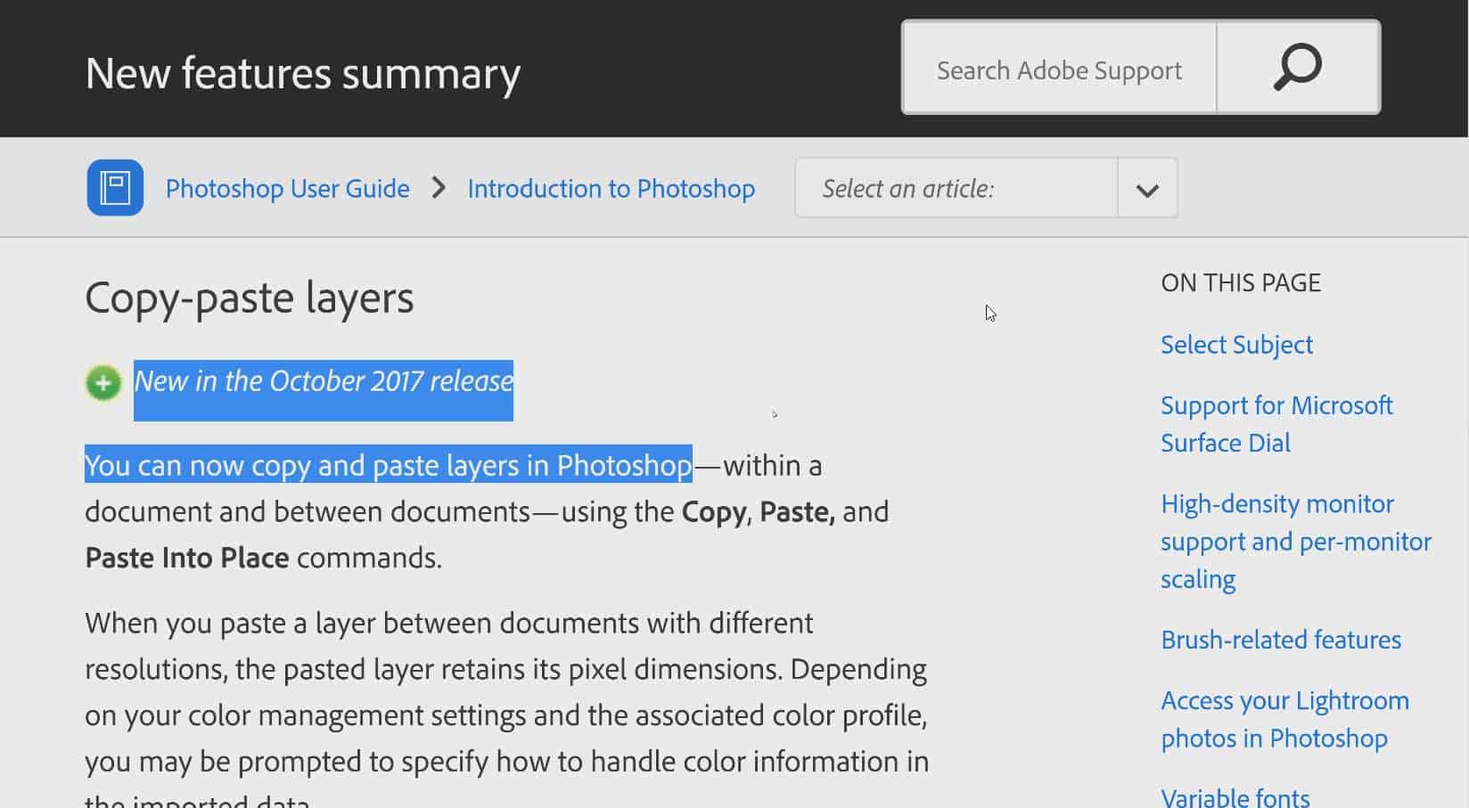Click the magnifying glass search button
The image size is (1469, 808).
click(1298, 68)
